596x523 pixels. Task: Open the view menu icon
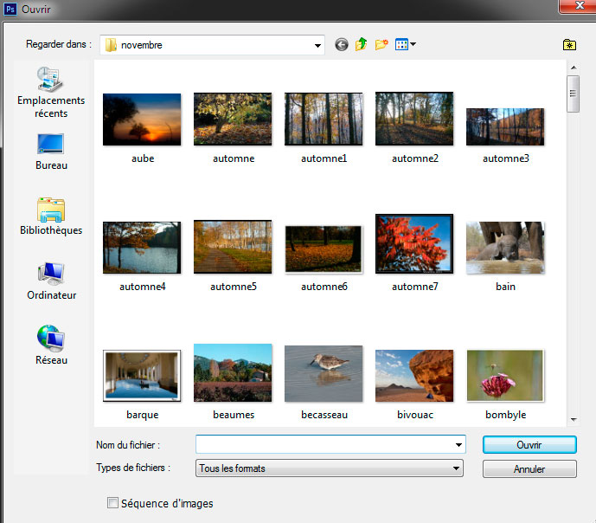pyautogui.click(x=405, y=45)
